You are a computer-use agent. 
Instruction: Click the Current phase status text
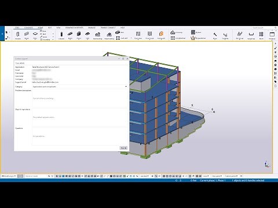pos(213,180)
